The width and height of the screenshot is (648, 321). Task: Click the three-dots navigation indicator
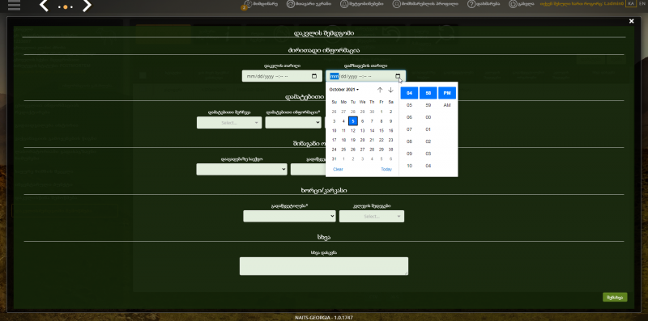tap(66, 7)
